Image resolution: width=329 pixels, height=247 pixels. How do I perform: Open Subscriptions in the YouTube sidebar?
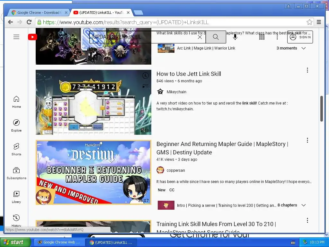[x=16, y=173]
